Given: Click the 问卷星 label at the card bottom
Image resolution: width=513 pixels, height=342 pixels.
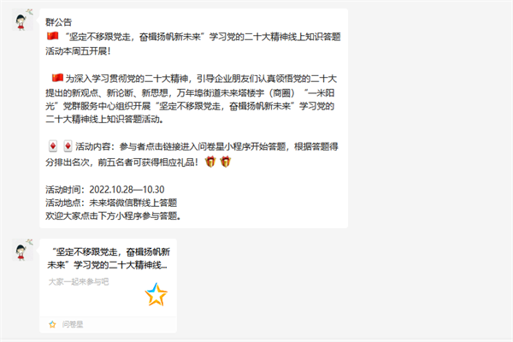Looking at the screenshot, I should (73, 324).
